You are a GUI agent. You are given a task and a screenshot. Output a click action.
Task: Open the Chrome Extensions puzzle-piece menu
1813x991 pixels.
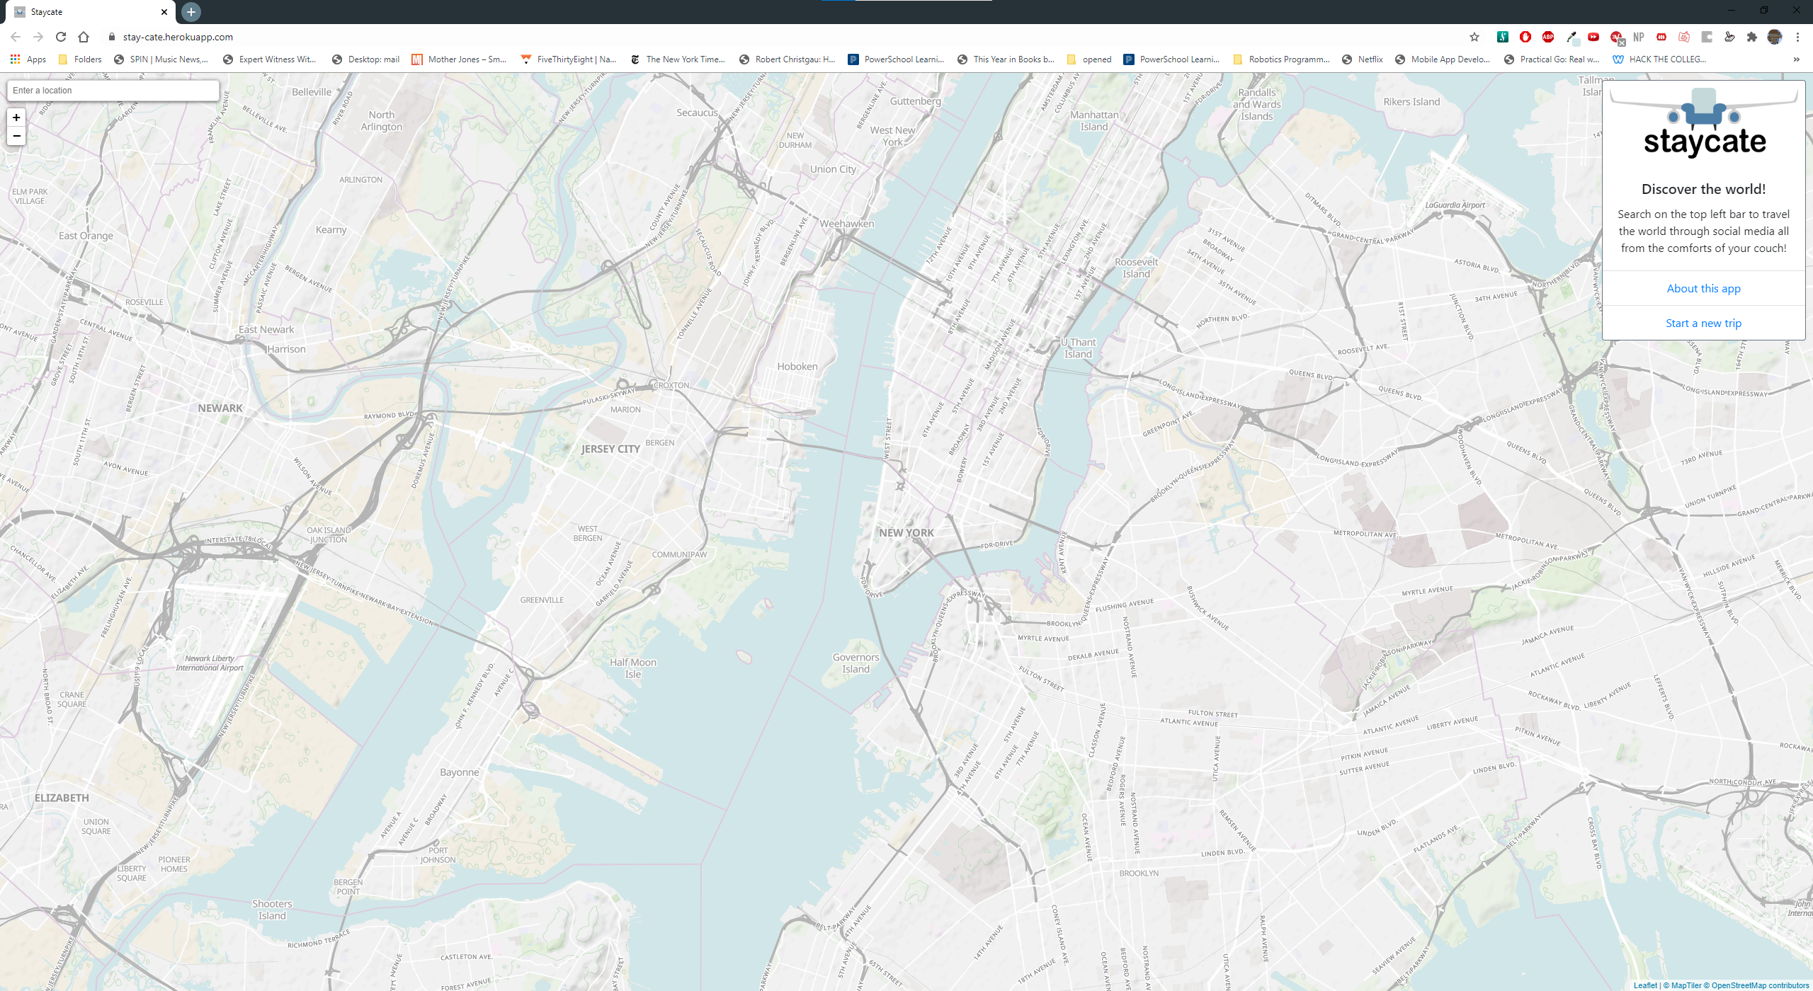coord(1752,37)
